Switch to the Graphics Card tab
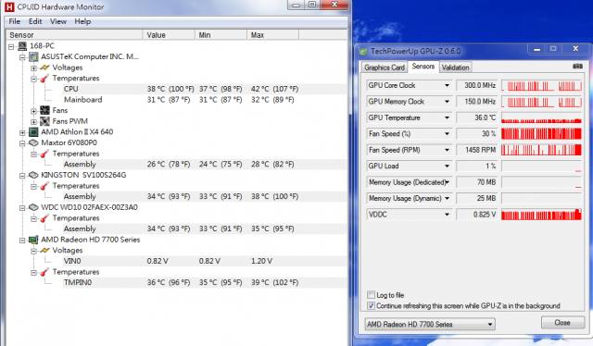 click(x=385, y=68)
